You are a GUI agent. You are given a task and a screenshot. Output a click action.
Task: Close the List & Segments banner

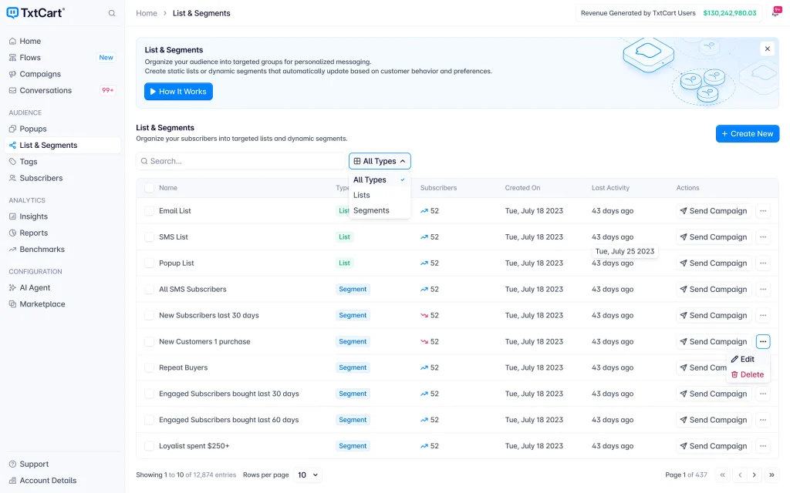click(767, 49)
